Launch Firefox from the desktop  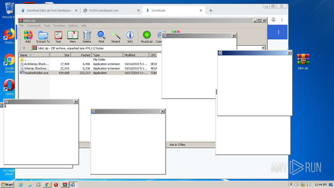click(x=9, y=36)
